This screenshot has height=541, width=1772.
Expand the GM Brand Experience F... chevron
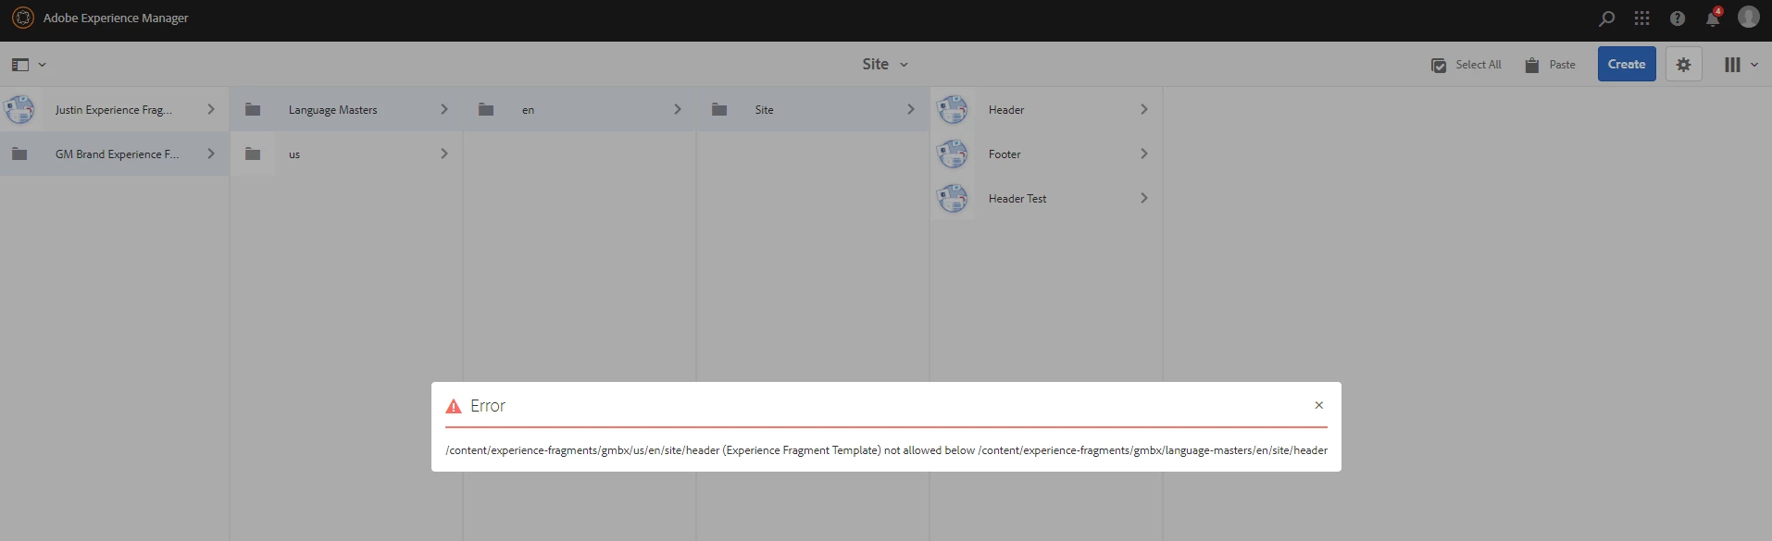pyautogui.click(x=211, y=154)
